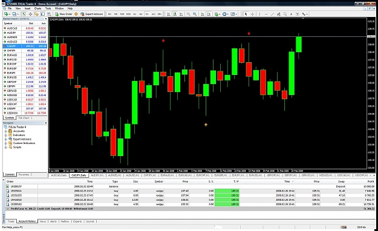Draw a Vertical Line tool
Screen dimensions: 378x231
pos(259,14)
